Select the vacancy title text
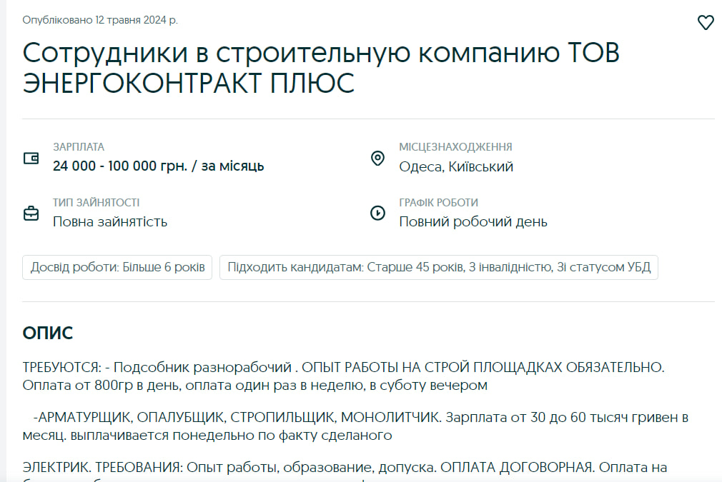This screenshot has height=482, width=722. coord(322,66)
